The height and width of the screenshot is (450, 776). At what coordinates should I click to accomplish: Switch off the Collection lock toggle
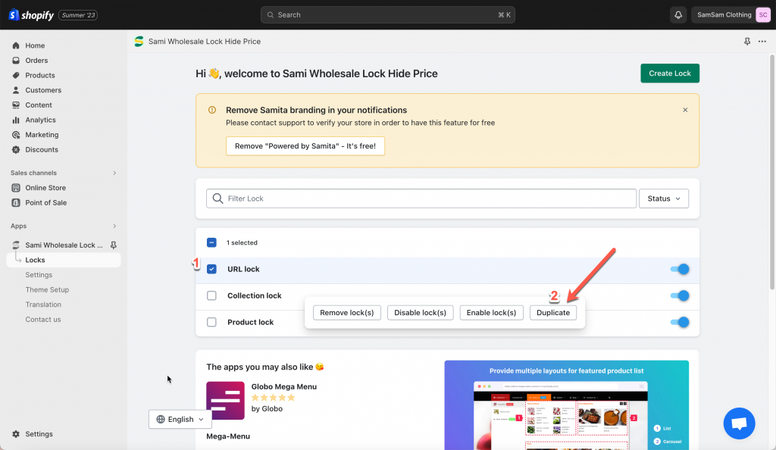coord(680,295)
